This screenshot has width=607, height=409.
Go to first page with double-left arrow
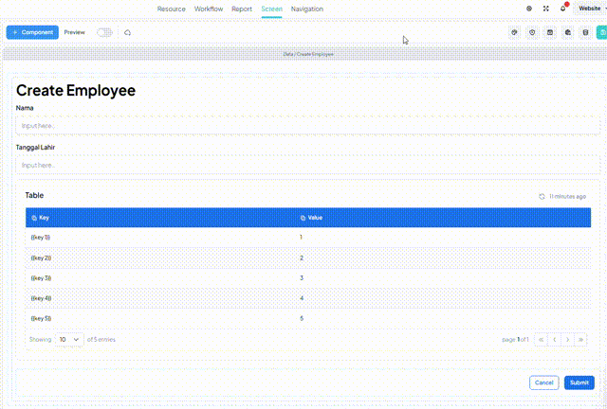click(x=541, y=340)
